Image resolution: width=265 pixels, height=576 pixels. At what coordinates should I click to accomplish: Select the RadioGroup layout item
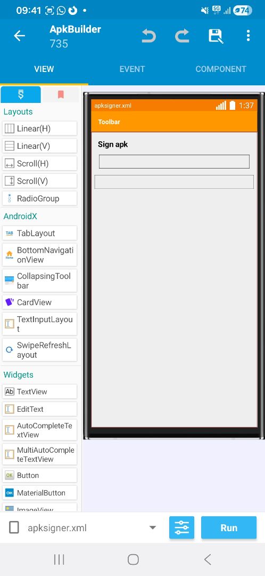coord(39,198)
